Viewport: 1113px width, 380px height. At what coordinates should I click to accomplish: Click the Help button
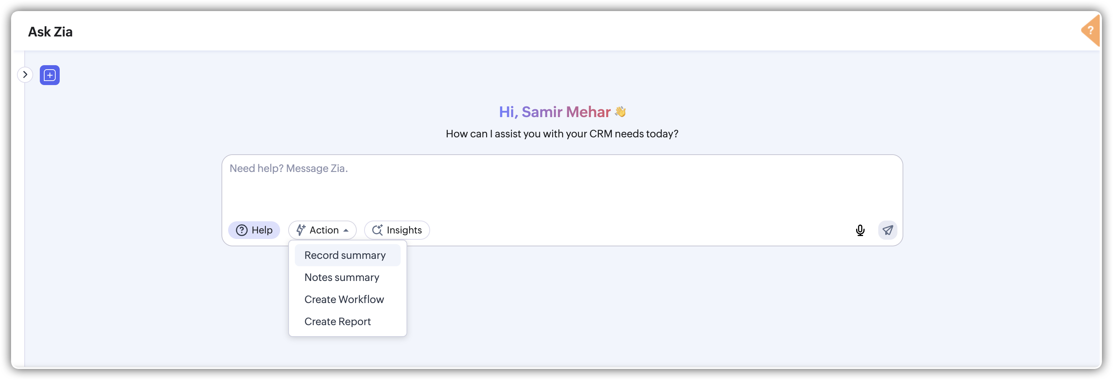click(254, 230)
